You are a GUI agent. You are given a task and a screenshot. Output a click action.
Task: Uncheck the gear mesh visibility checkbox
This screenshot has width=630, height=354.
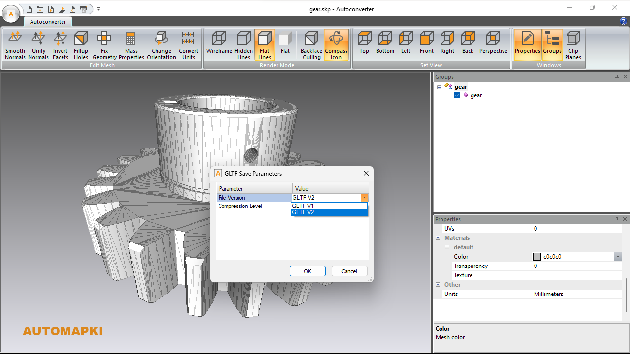click(x=457, y=95)
